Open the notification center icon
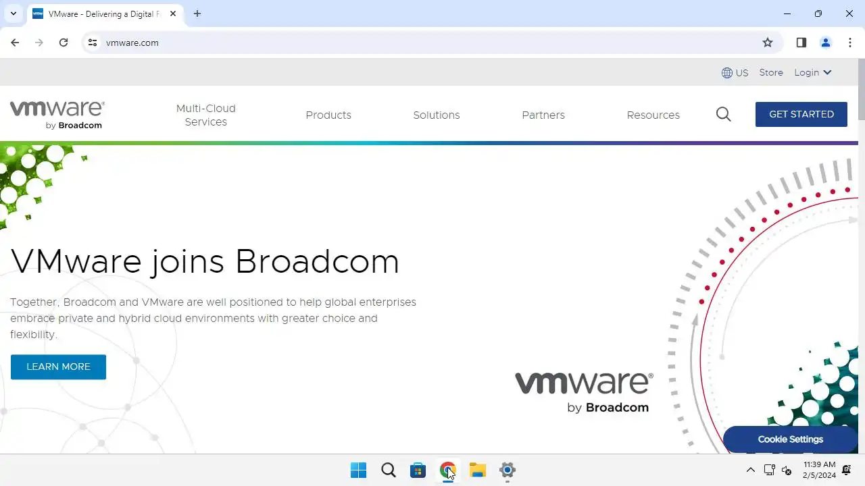Viewport: 865px width, 486px height. tap(847, 470)
